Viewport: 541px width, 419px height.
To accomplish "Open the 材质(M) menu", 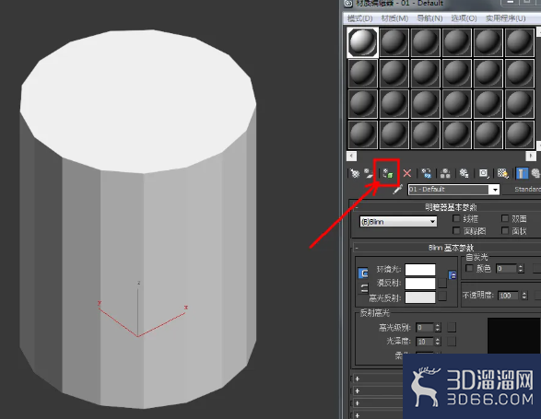I will (394, 18).
